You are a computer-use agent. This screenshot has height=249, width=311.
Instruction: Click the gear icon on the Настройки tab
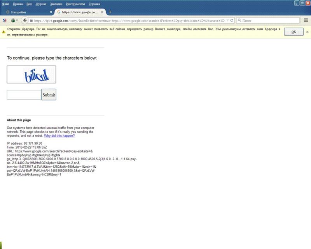(8, 12)
